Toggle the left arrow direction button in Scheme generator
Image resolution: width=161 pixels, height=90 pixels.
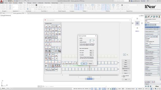124,55
